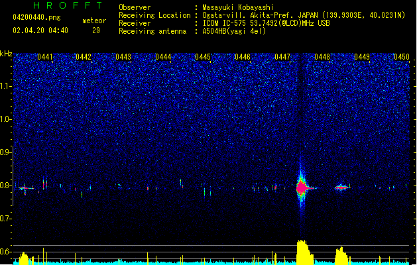Click the 1.1 kHz axis label
This screenshot has height=265, width=417.
(x=5, y=86)
